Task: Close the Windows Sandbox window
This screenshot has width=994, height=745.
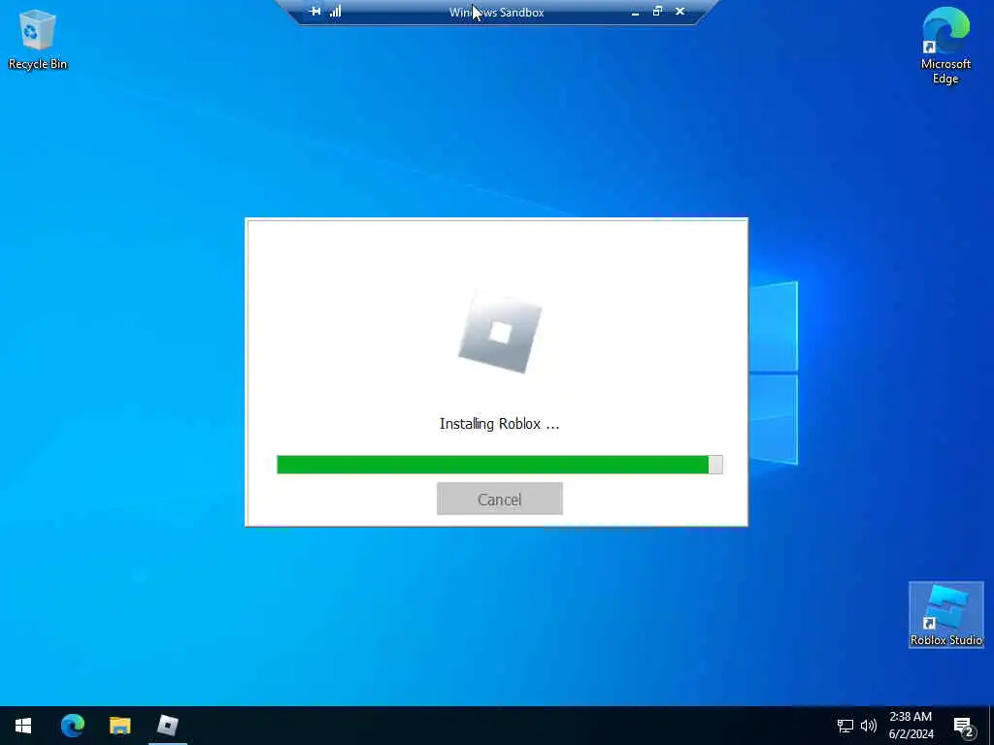Action: [679, 12]
